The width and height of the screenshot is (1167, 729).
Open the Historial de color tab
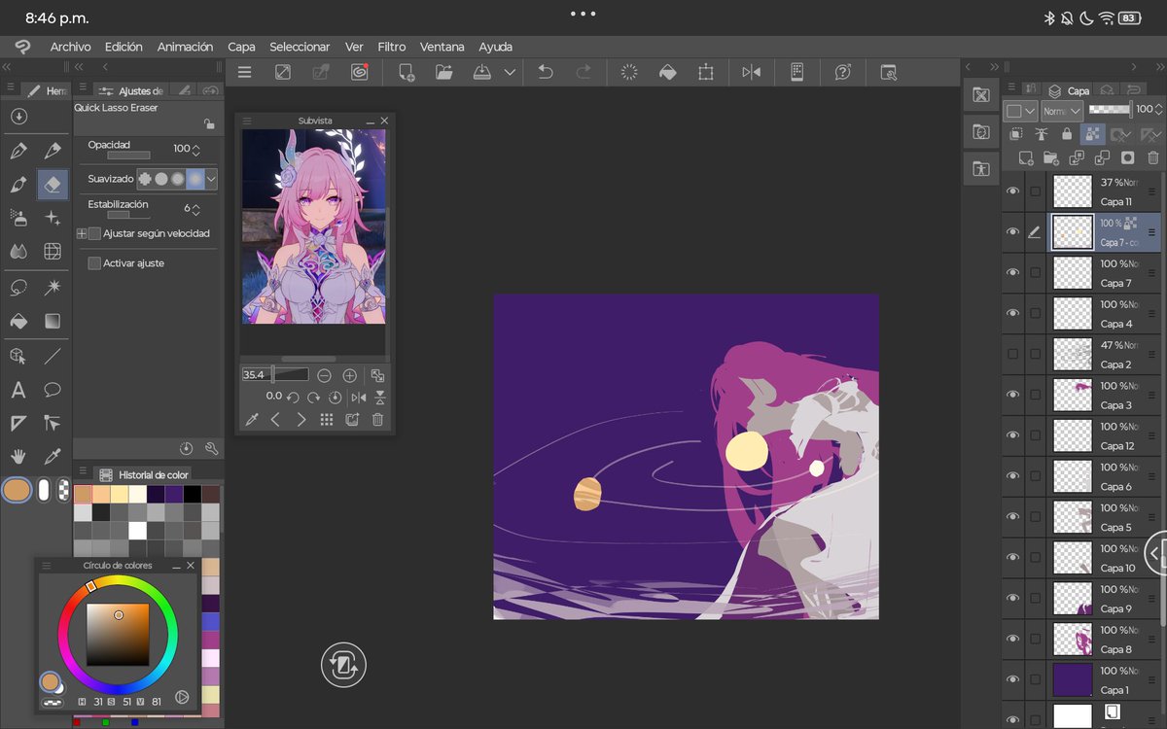coord(143,474)
